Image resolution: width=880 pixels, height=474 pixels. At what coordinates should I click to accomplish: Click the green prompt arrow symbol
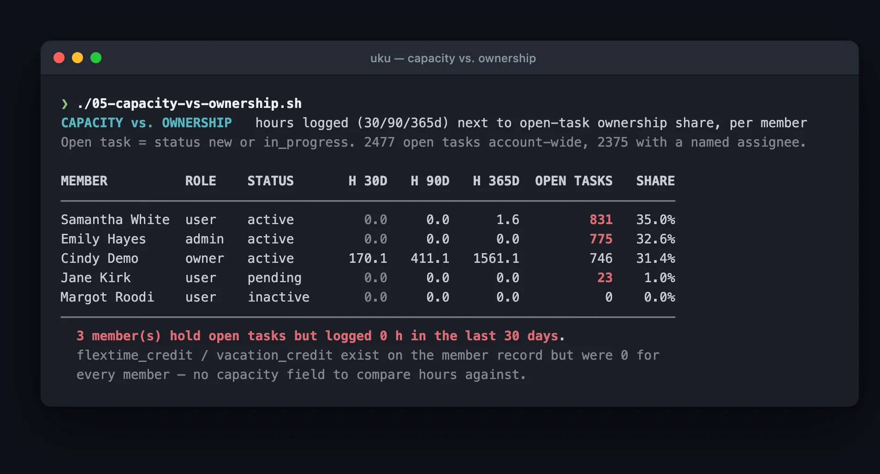pyautogui.click(x=65, y=104)
